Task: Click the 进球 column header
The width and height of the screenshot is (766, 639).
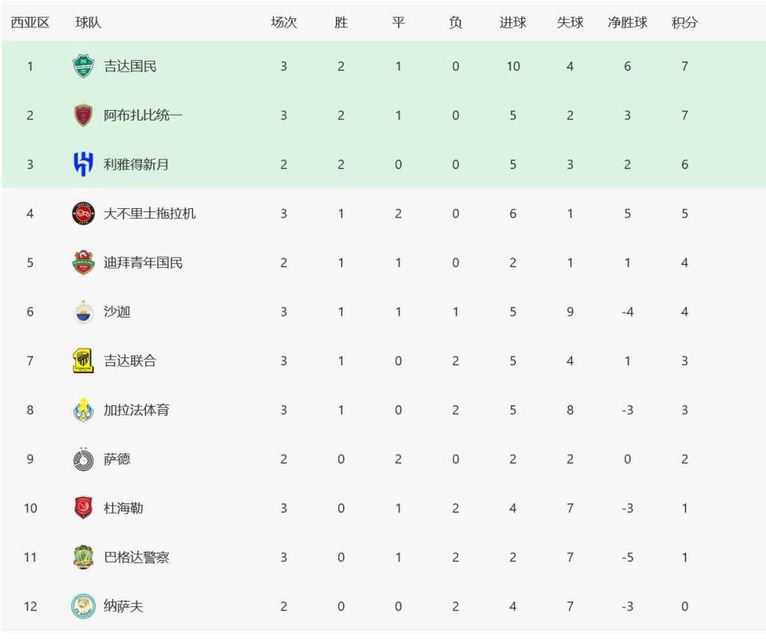Action: click(x=512, y=22)
